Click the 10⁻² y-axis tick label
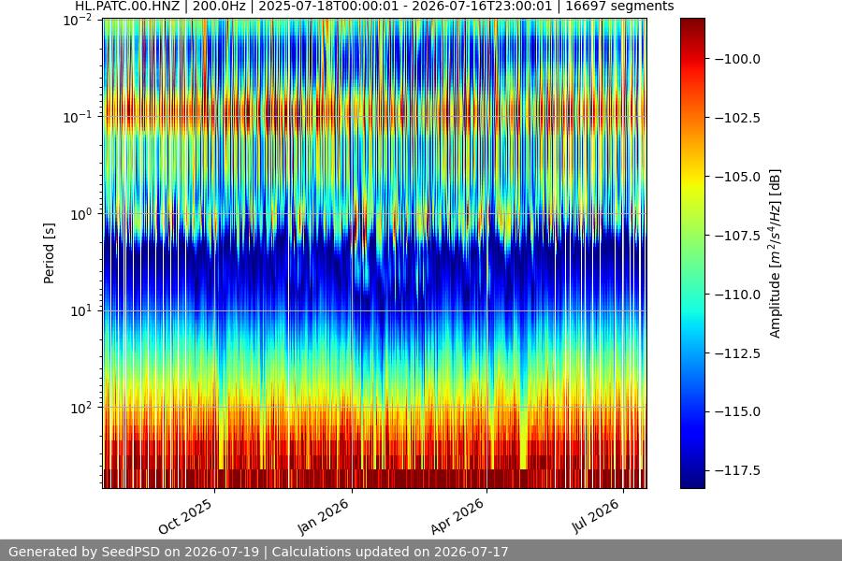 [78, 21]
